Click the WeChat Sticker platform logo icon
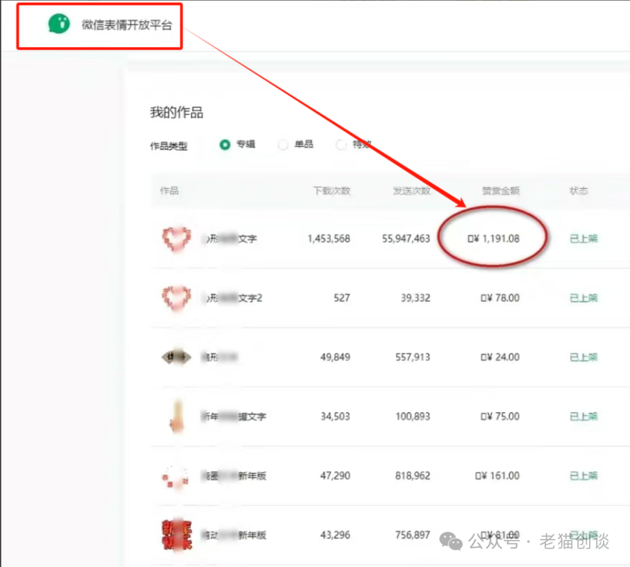 pos(58,24)
